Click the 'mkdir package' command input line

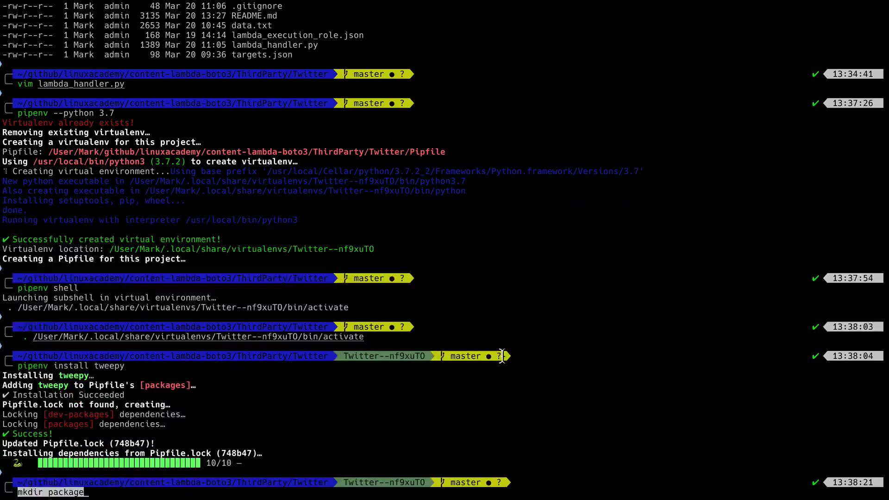coord(51,492)
